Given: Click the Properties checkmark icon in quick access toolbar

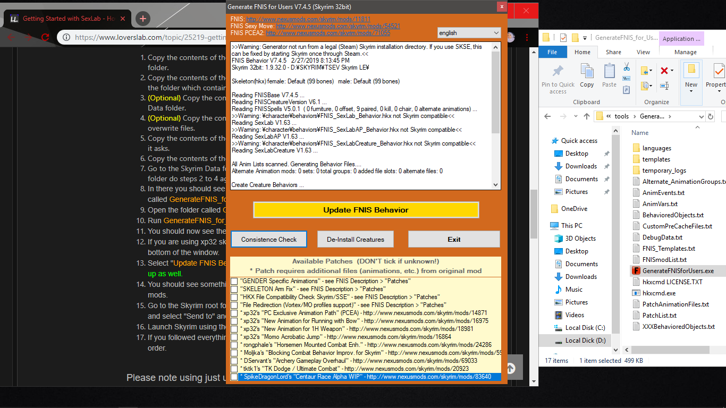Looking at the screenshot, I should pos(563,38).
